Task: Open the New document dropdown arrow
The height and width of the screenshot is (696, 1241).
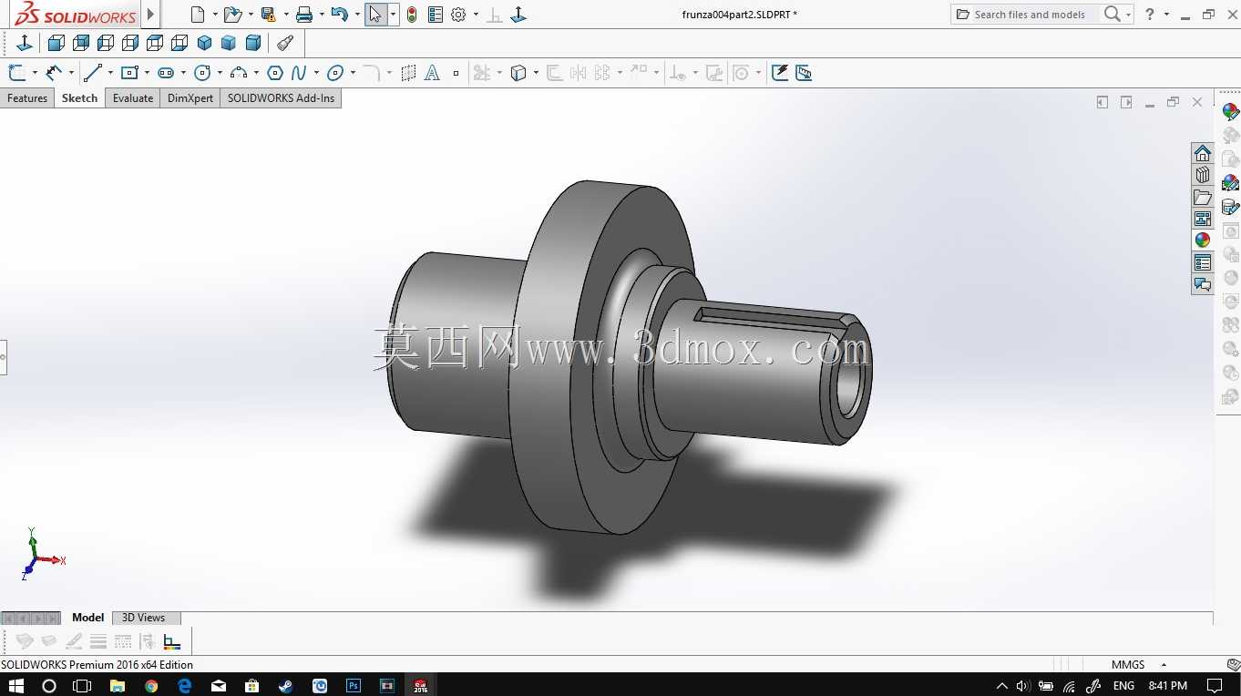Action: [x=215, y=15]
